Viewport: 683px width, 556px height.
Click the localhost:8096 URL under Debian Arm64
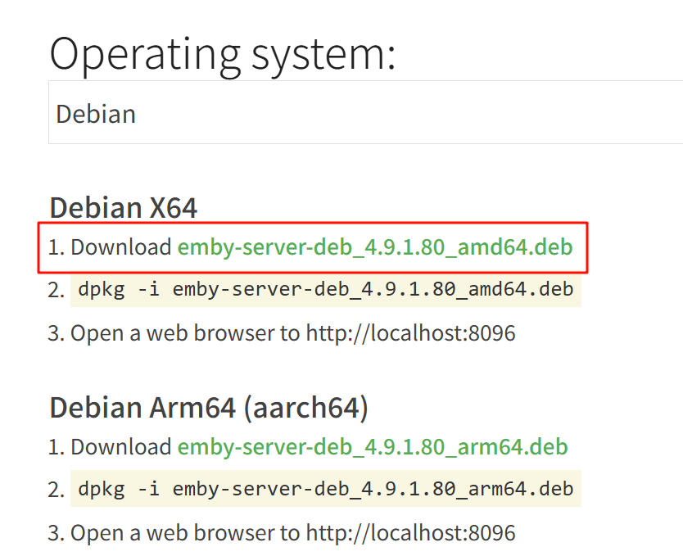tap(410, 534)
